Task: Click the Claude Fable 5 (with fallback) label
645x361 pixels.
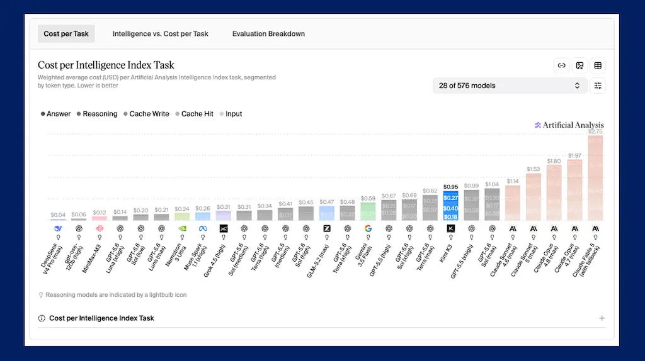Action: click(586, 260)
